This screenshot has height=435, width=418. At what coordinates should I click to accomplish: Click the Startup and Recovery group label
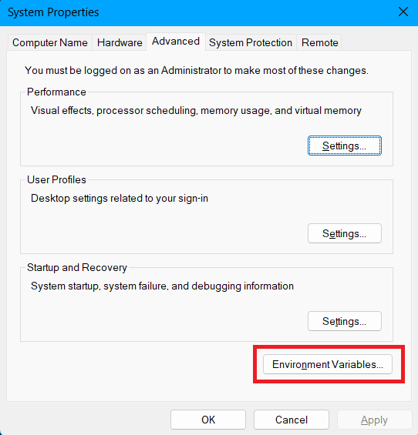coord(77,267)
